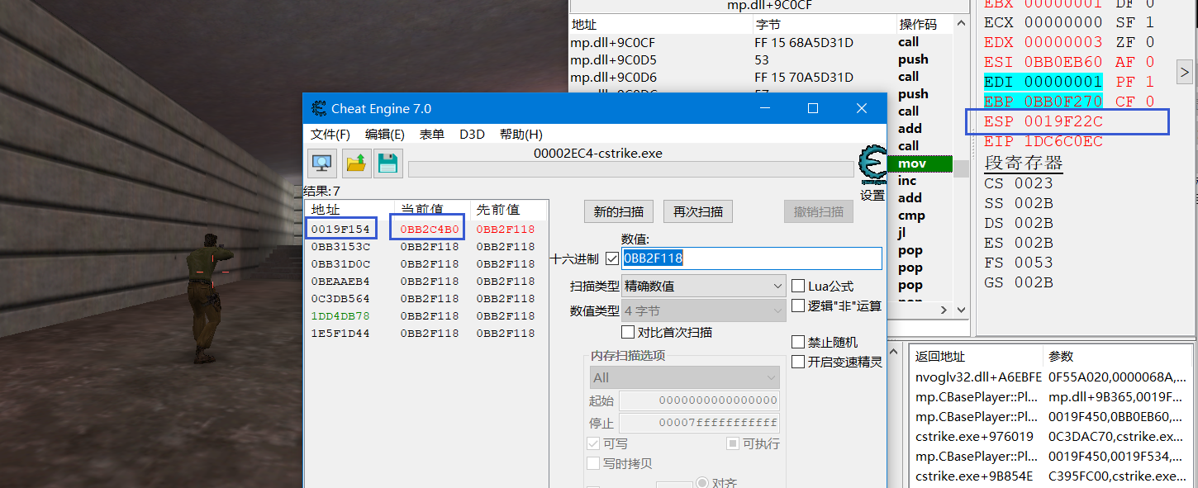
Task: Click the arrow button beside the flag registers
Action: [1184, 72]
